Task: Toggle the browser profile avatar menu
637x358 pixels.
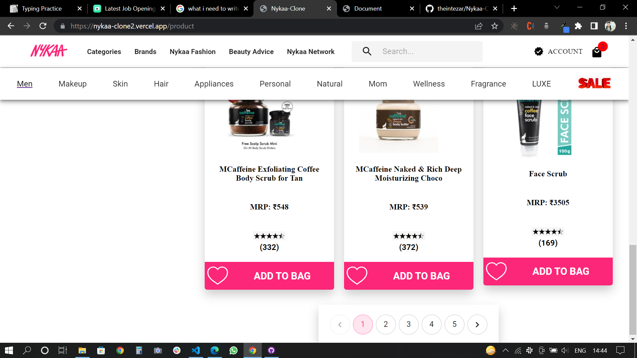Action: (610, 26)
